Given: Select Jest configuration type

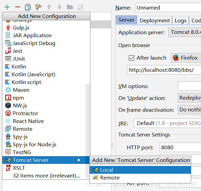Looking at the screenshot, I should tap(46, 51).
